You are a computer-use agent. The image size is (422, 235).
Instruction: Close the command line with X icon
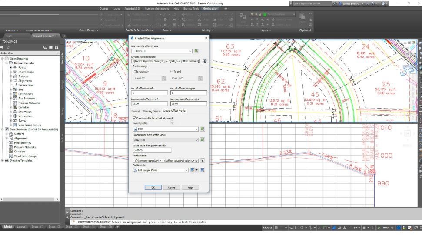[x=67, y=212]
